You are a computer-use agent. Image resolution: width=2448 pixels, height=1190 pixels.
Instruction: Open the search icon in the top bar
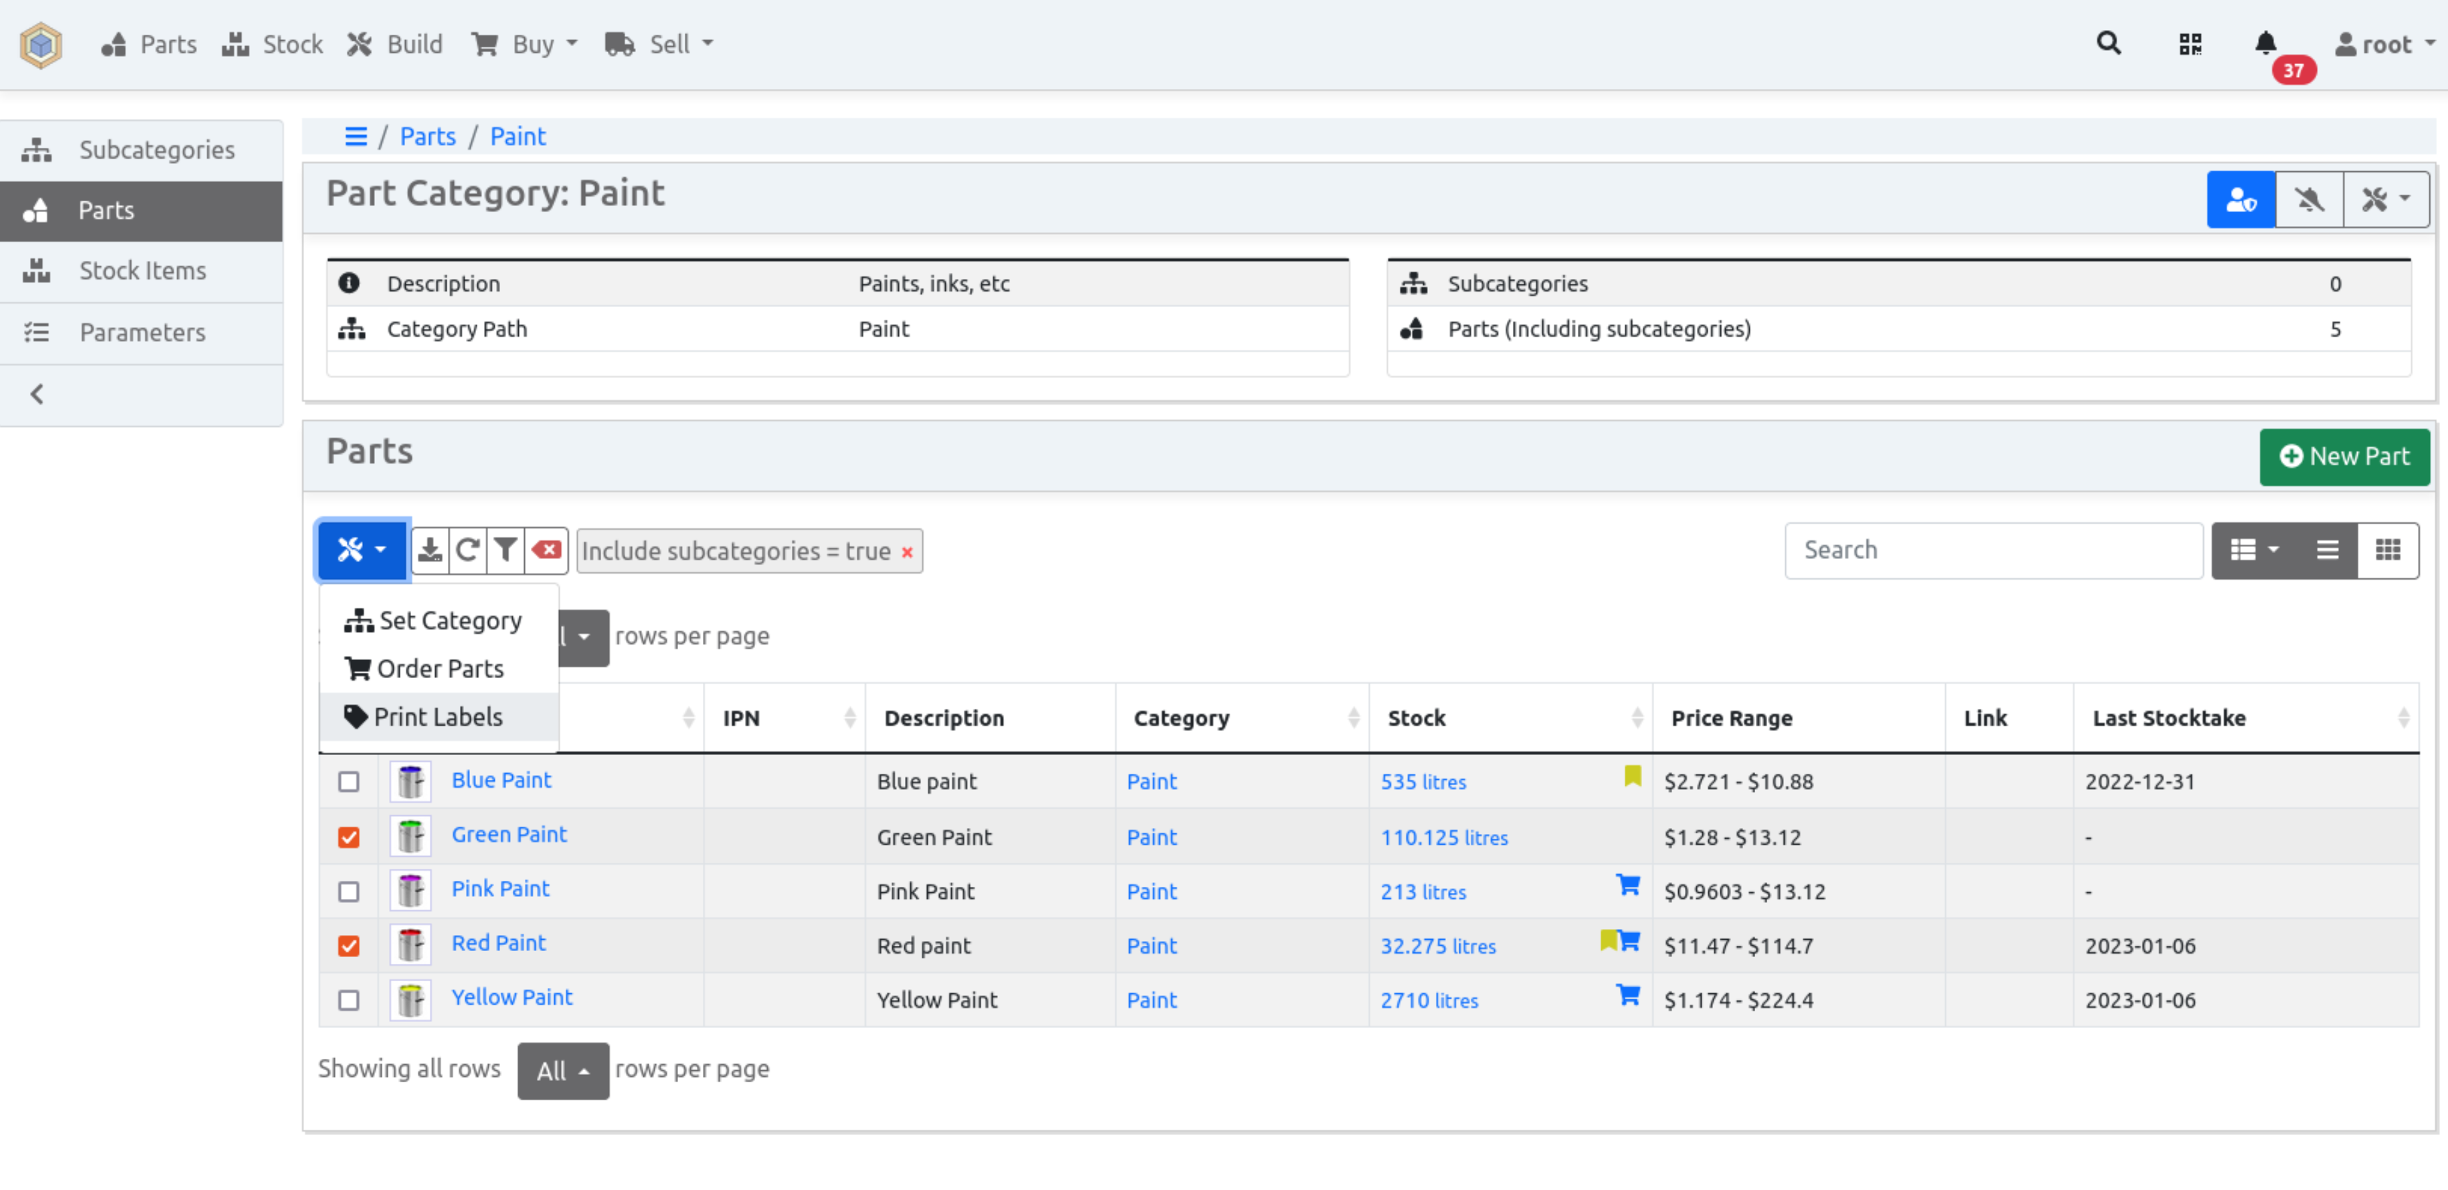click(2109, 44)
